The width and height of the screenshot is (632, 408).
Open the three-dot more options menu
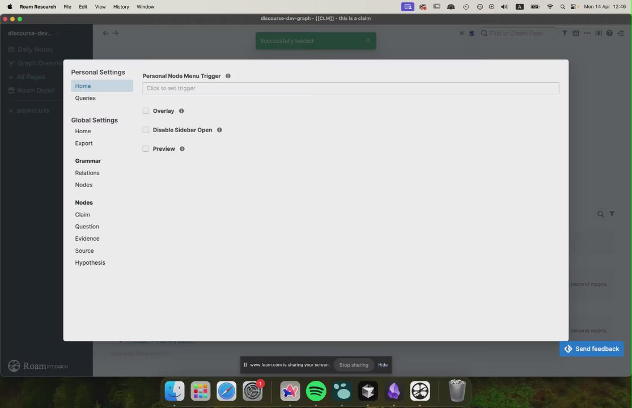[x=587, y=33]
